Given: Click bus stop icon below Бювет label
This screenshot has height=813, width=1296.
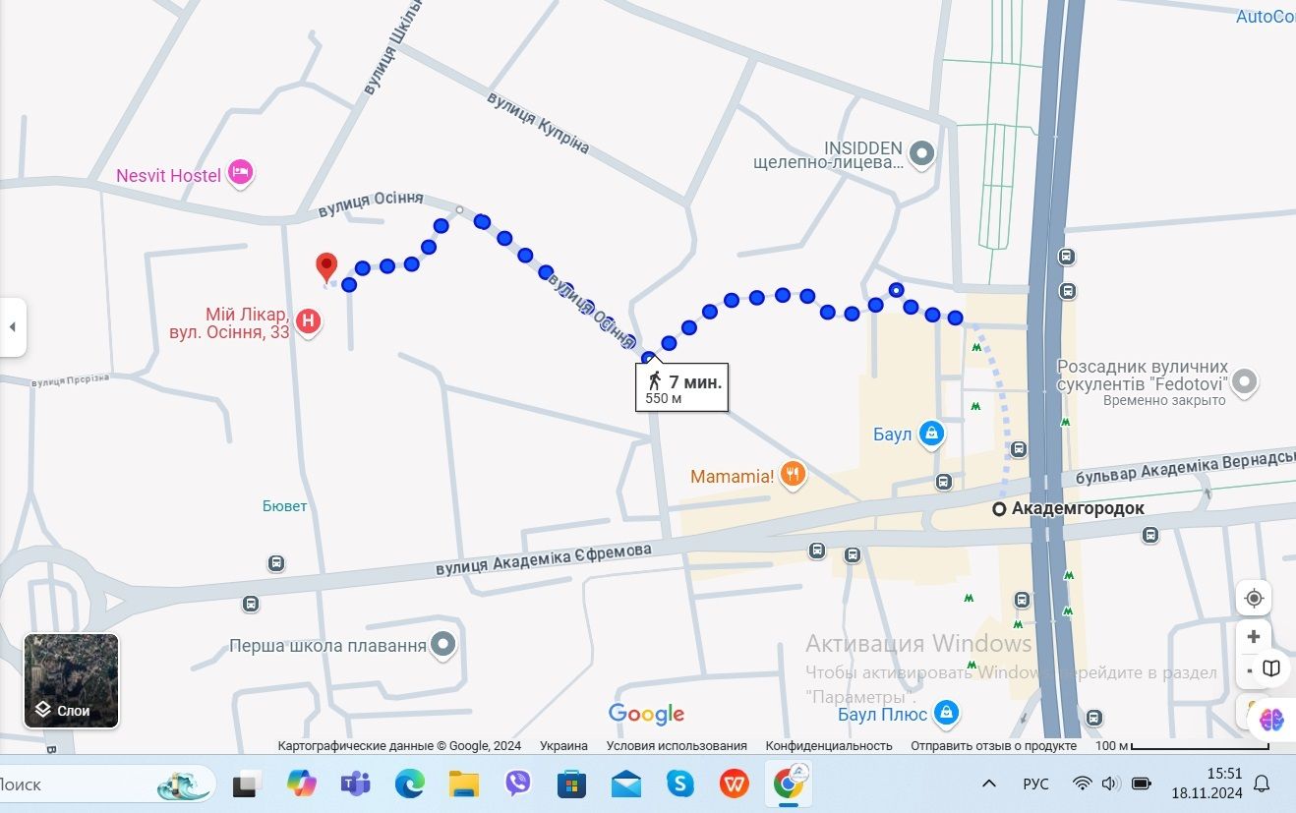Looking at the screenshot, I should 276,563.
